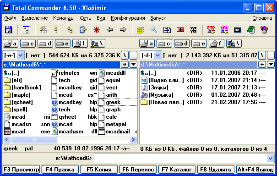Switch to brief view toolbar icon
Image resolution: width=277 pixels, height=176 pixels.
43,30
